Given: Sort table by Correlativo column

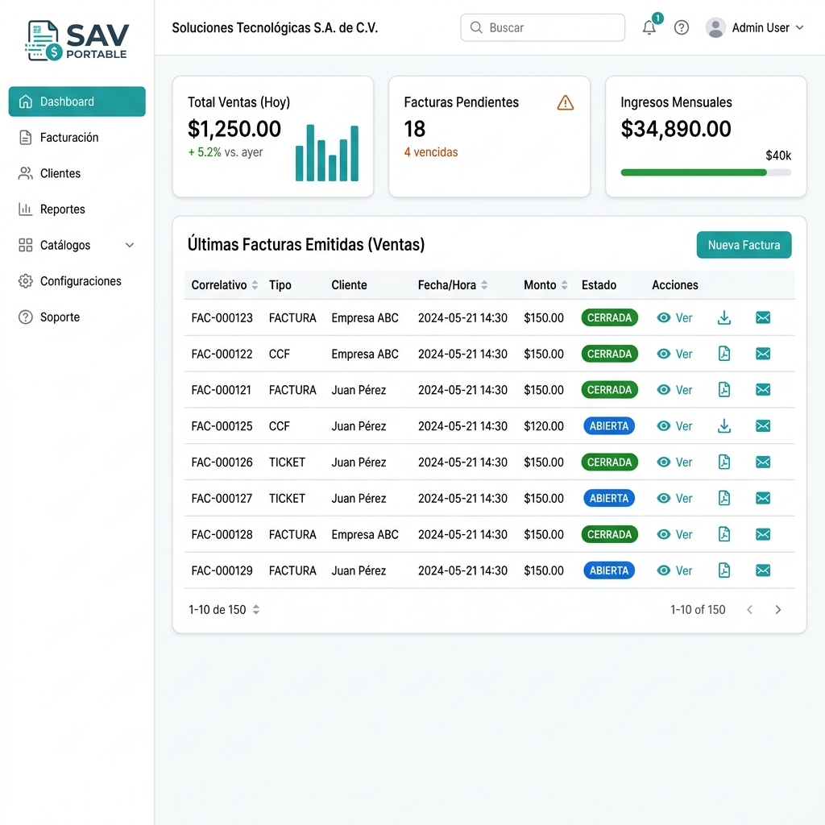Looking at the screenshot, I should [x=255, y=285].
